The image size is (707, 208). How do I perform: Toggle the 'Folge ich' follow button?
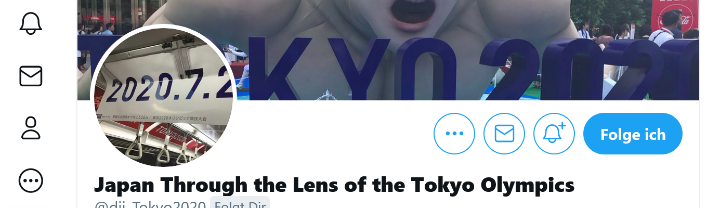[633, 134]
